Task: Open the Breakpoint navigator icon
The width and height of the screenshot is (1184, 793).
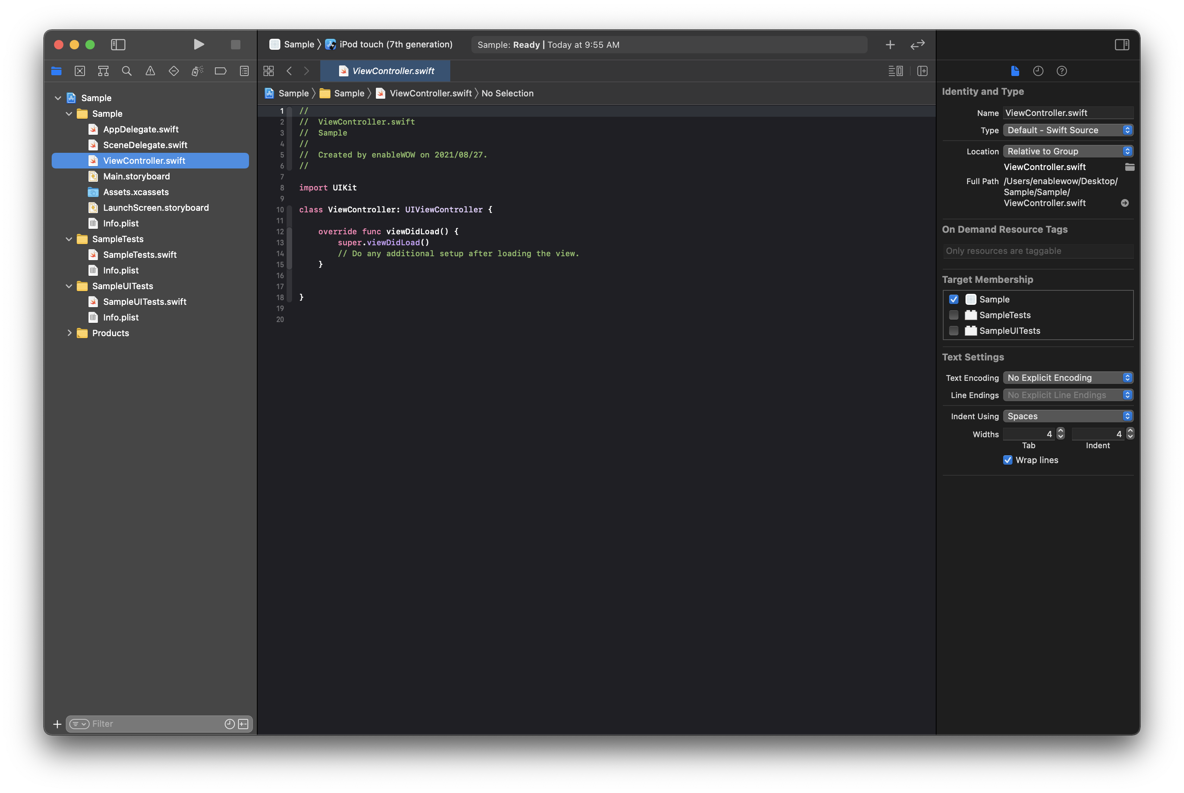Action: tap(220, 71)
